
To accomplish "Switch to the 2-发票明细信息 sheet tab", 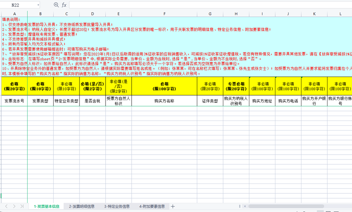I will pyautogui.click(x=82, y=206).
